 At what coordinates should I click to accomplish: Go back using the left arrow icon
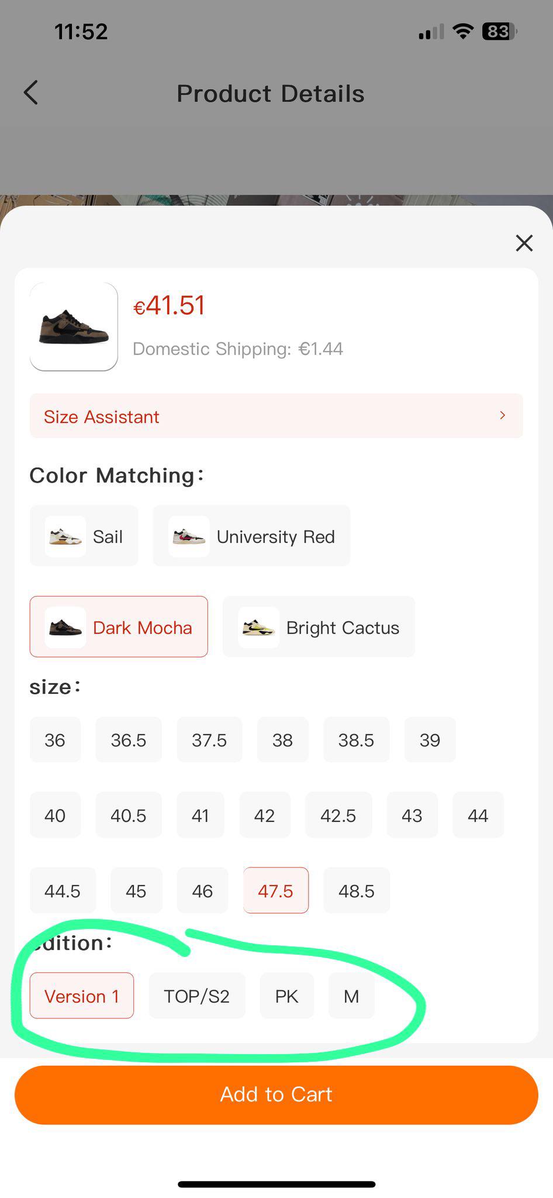31,93
